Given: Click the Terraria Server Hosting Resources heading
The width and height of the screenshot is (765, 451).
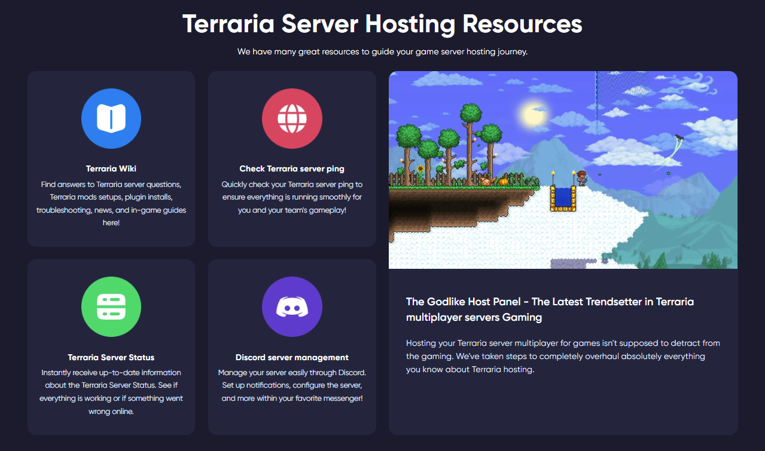Looking at the screenshot, I should pos(382,24).
